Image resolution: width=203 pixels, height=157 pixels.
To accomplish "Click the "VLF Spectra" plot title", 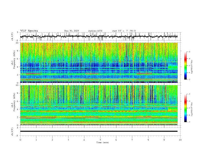I will pos(29,31).
